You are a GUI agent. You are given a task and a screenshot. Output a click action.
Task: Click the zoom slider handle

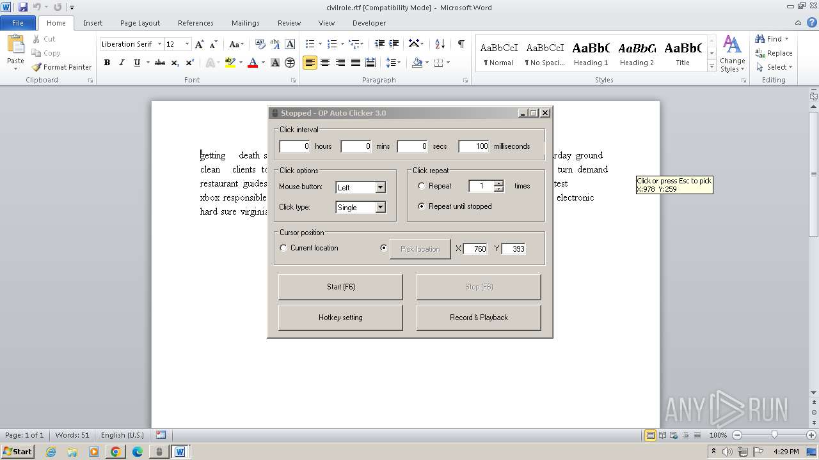tap(774, 435)
